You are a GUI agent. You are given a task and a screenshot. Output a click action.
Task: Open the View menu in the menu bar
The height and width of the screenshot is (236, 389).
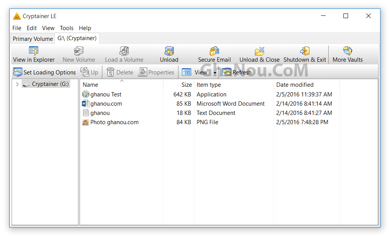48,28
